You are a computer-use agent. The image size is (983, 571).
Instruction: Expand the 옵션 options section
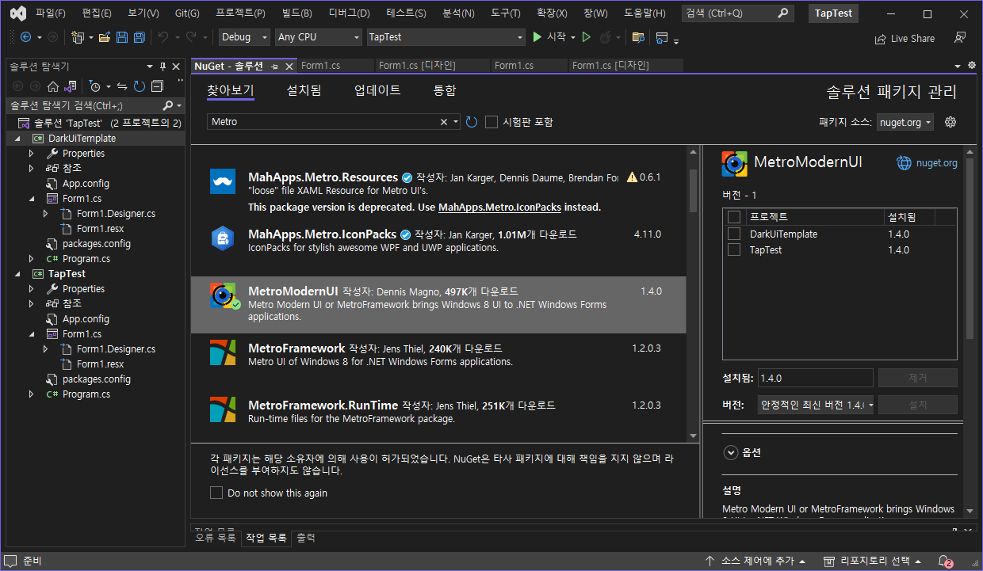(730, 453)
